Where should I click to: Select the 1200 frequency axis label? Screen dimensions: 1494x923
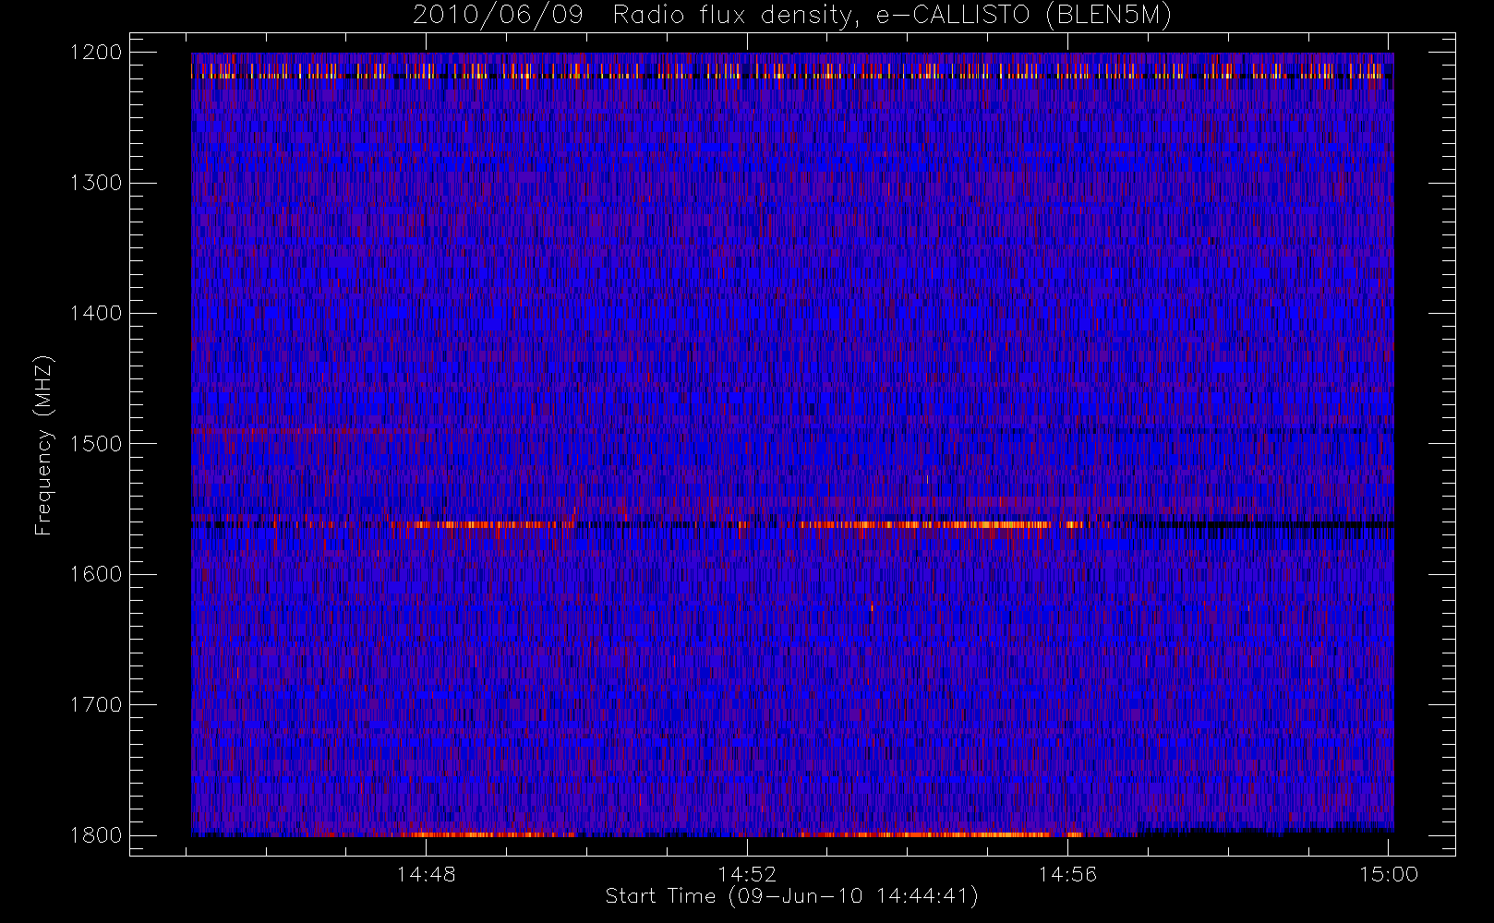pos(96,53)
